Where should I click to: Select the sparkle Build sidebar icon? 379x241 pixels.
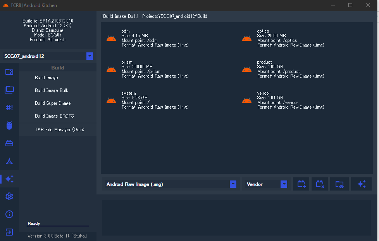[9, 179]
